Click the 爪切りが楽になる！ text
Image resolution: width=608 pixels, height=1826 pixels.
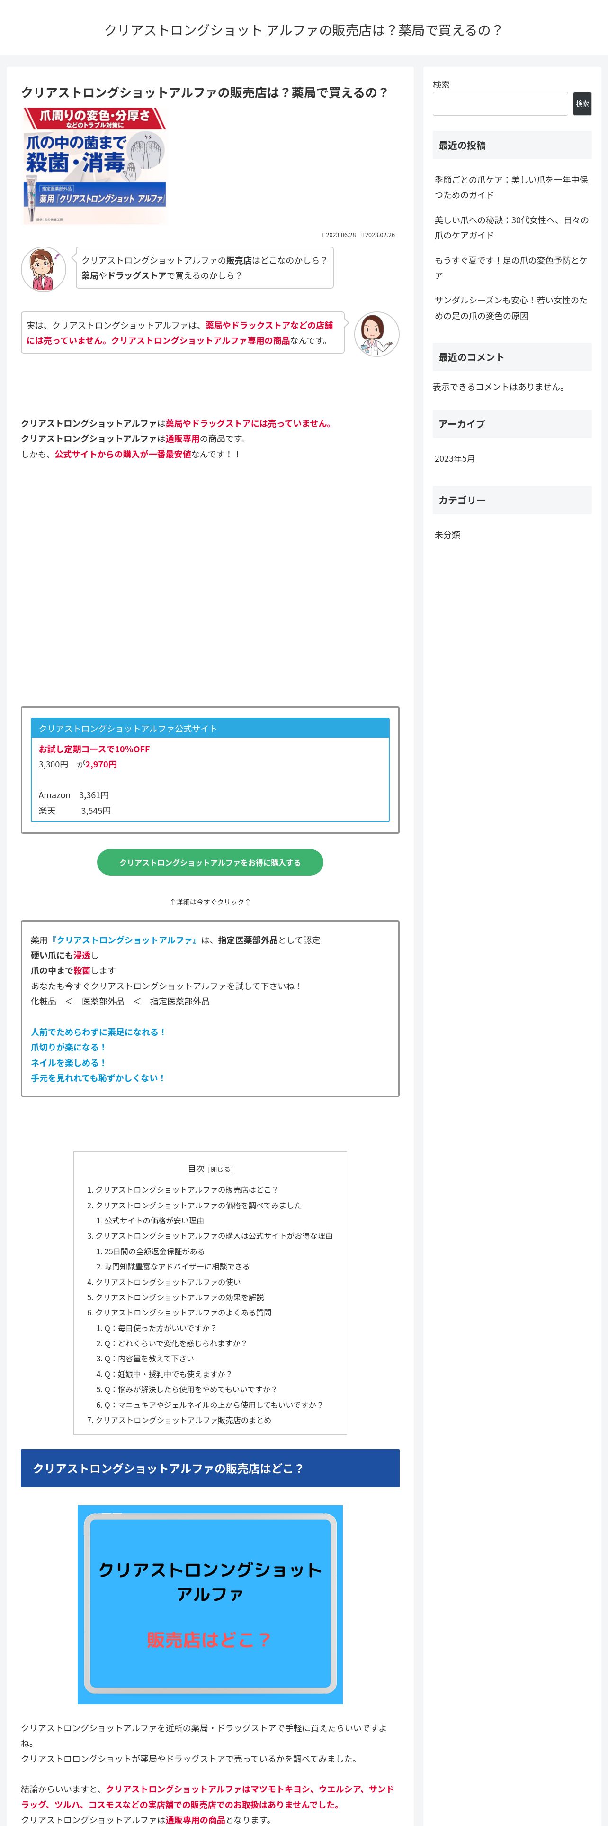pyautogui.click(x=69, y=1047)
